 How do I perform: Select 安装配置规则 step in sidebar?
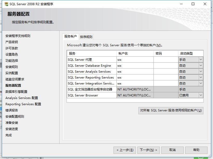pyautogui.click(x=15, y=117)
